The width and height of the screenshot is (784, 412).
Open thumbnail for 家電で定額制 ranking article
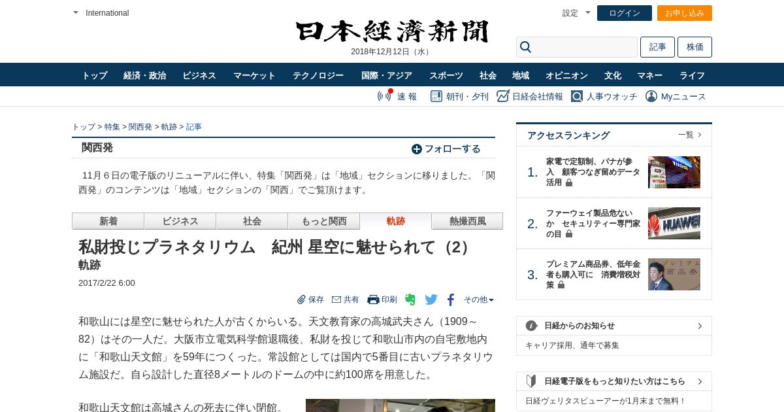click(x=674, y=173)
